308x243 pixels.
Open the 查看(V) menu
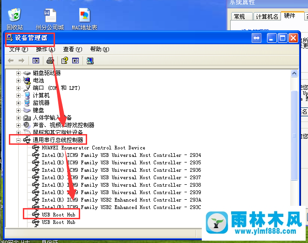73,49
